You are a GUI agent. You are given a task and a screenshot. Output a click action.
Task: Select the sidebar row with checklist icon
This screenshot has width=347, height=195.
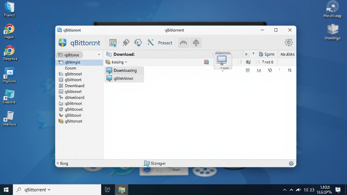70,109
